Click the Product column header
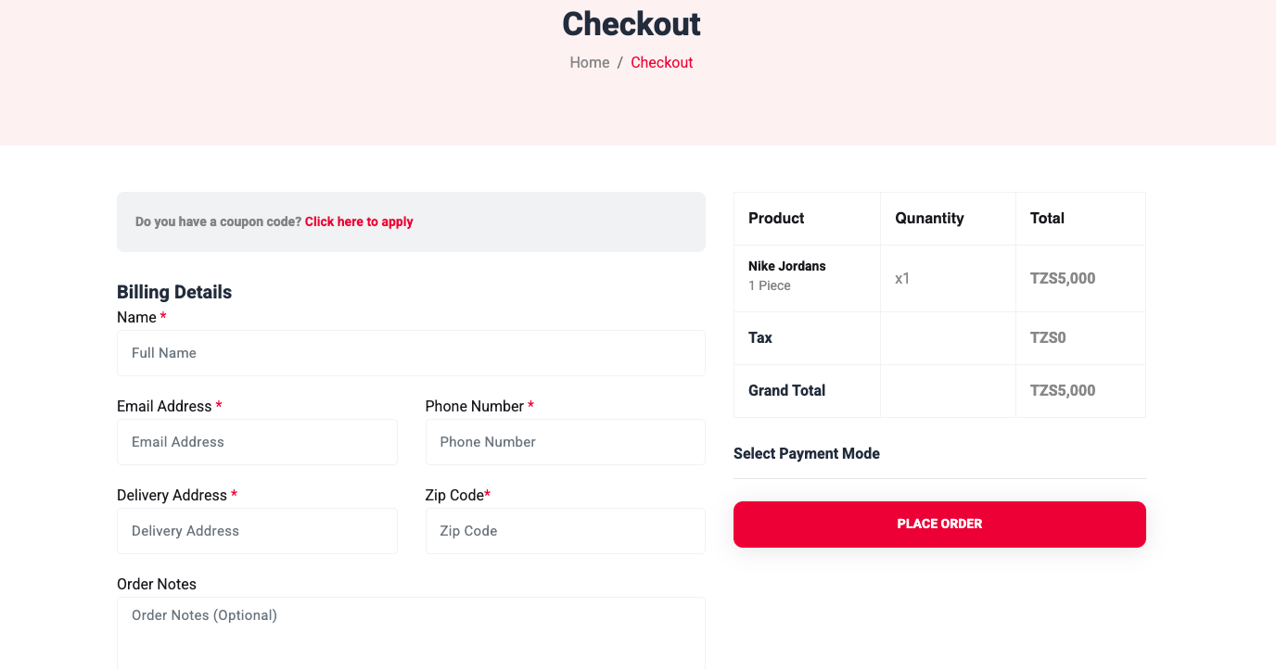1276x670 pixels. (776, 219)
